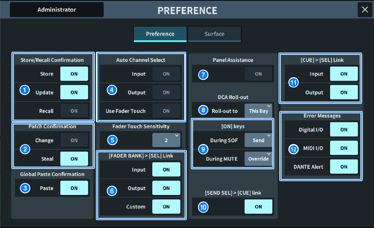This screenshot has width=374, height=228.
Task: Enable Recall confirmation toggle
Action: tap(74, 111)
